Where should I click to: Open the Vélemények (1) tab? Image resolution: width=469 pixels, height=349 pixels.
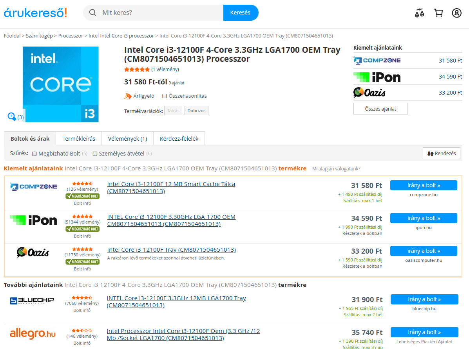tap(127, 139)
